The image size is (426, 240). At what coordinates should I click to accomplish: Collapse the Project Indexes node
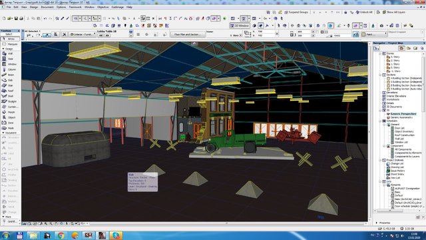[380, 160]
